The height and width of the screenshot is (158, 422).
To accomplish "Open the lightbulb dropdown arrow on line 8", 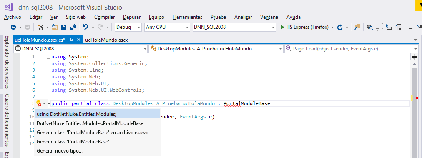I will click(x=44, y=103).
